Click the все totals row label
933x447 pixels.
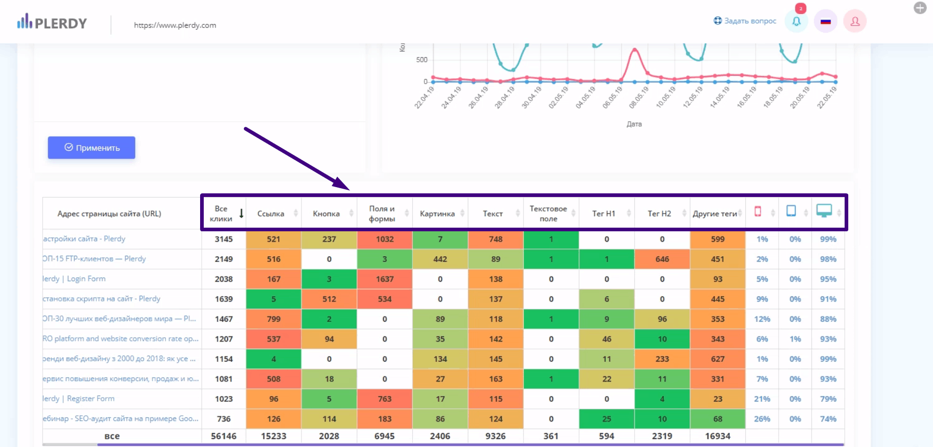coord(112,436)
